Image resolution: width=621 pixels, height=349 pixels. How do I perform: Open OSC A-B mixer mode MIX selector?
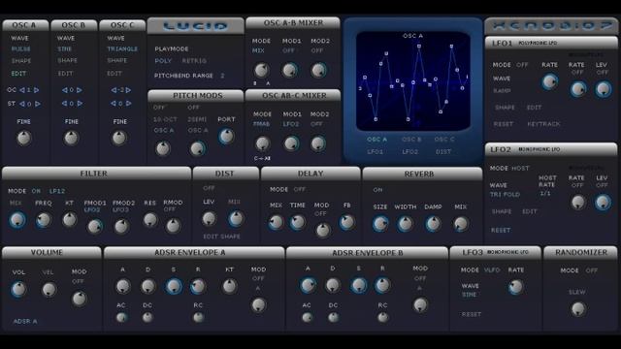pos(258,50)
